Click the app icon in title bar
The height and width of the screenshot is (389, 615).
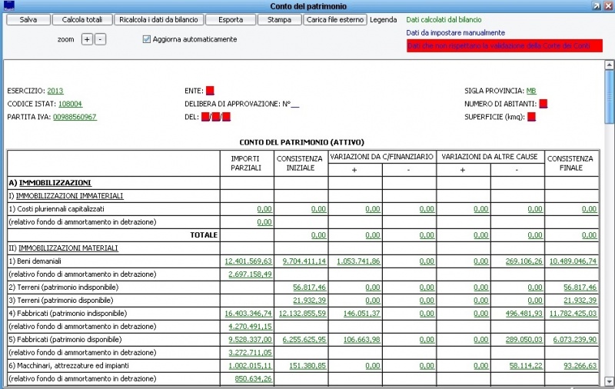click(9, 5)
